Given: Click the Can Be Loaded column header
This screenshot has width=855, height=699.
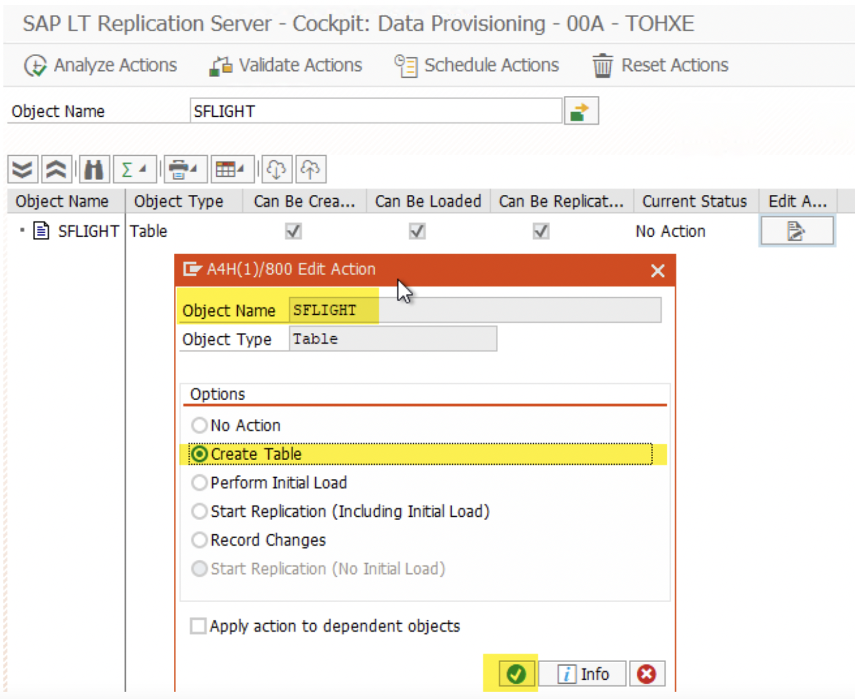Looking at the screenshot, I should click(x=427, y=201).
